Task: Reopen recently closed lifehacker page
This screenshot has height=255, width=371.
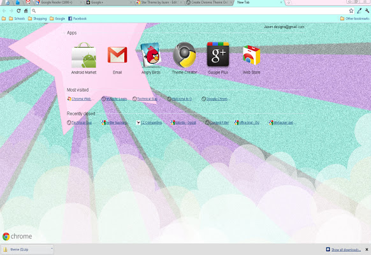Action: pyautogui.click(x=281, y=122)
